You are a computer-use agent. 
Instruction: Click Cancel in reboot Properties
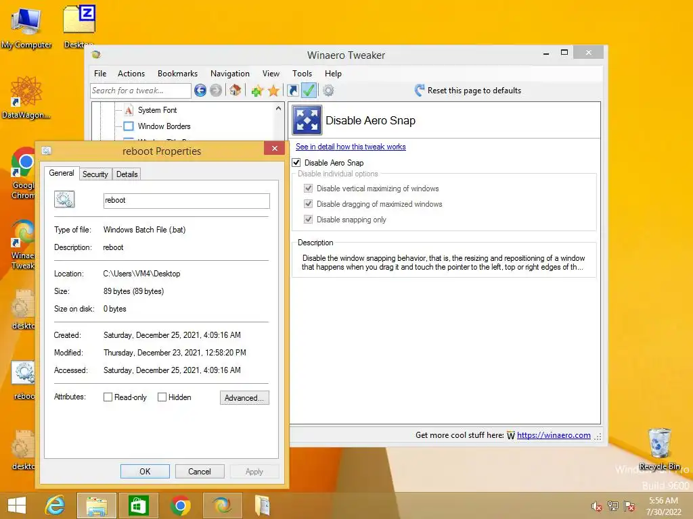coord(200,471)
